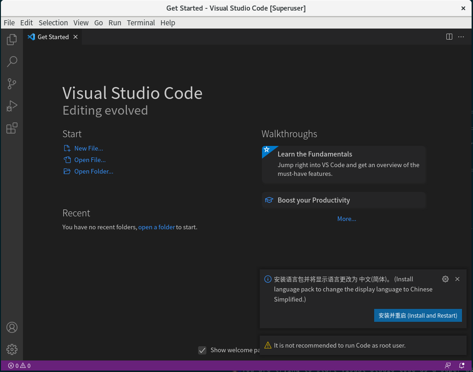Screen dimensions: 473x372
Task: Uncheck Show welcome page on startup
Action: tap(202, 350)
